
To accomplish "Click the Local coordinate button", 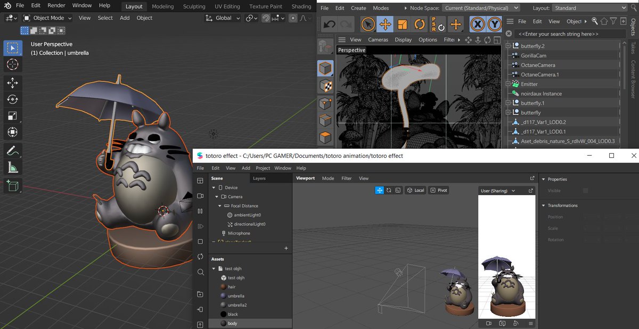I will (x=415, y=190).
